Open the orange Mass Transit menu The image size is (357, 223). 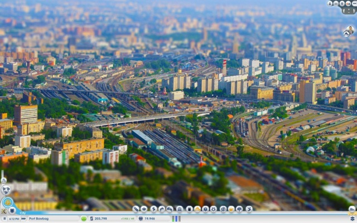(x=231, y=209)
